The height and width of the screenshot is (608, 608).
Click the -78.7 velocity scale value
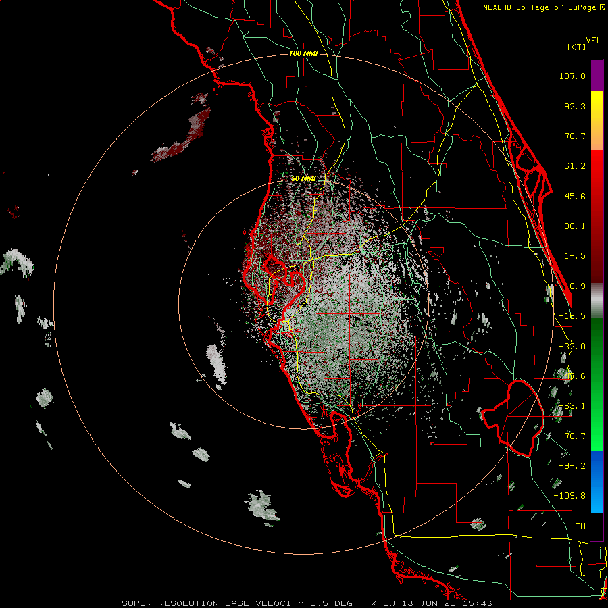(572, 436)
